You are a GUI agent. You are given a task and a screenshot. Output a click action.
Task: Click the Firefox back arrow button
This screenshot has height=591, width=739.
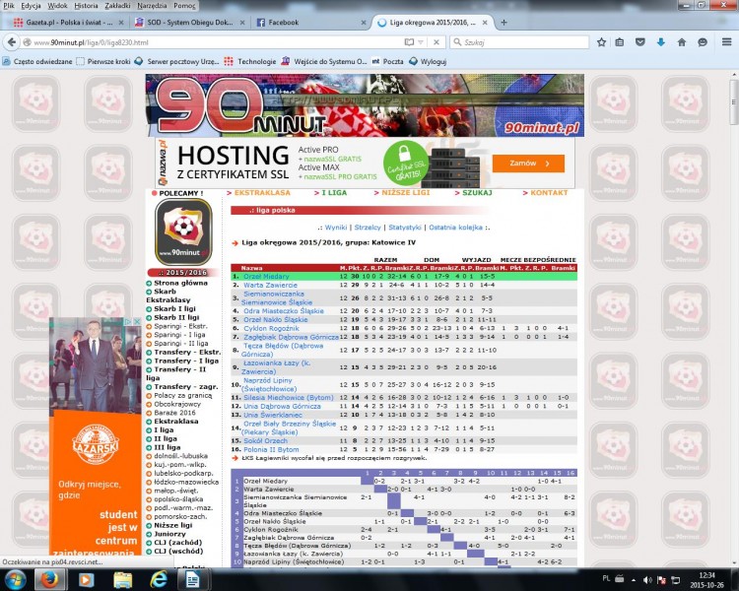click(11, 42)
